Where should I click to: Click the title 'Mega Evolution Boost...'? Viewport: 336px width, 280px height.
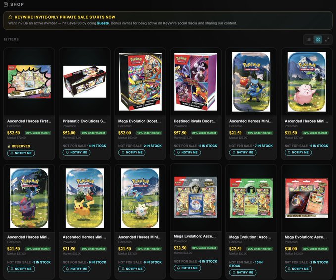point(140,121)
